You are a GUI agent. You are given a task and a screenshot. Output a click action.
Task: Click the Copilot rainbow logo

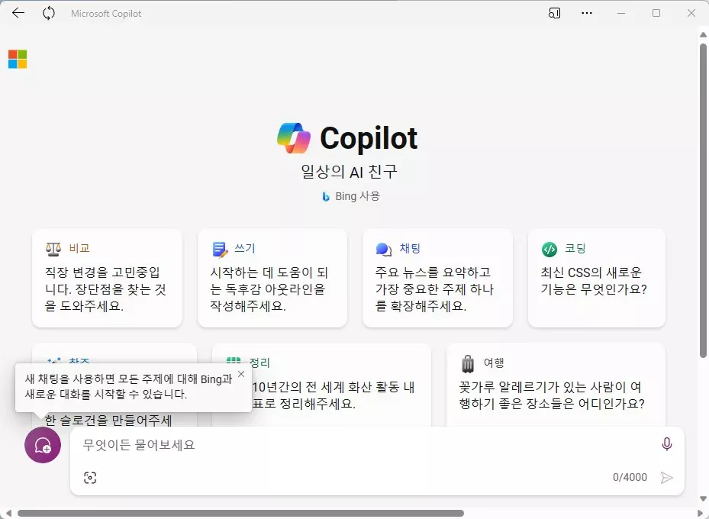294,138
